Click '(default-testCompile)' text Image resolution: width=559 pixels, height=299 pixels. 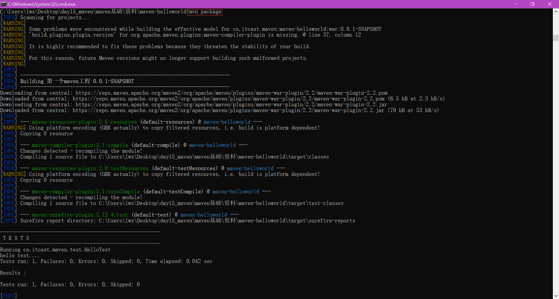173,192
